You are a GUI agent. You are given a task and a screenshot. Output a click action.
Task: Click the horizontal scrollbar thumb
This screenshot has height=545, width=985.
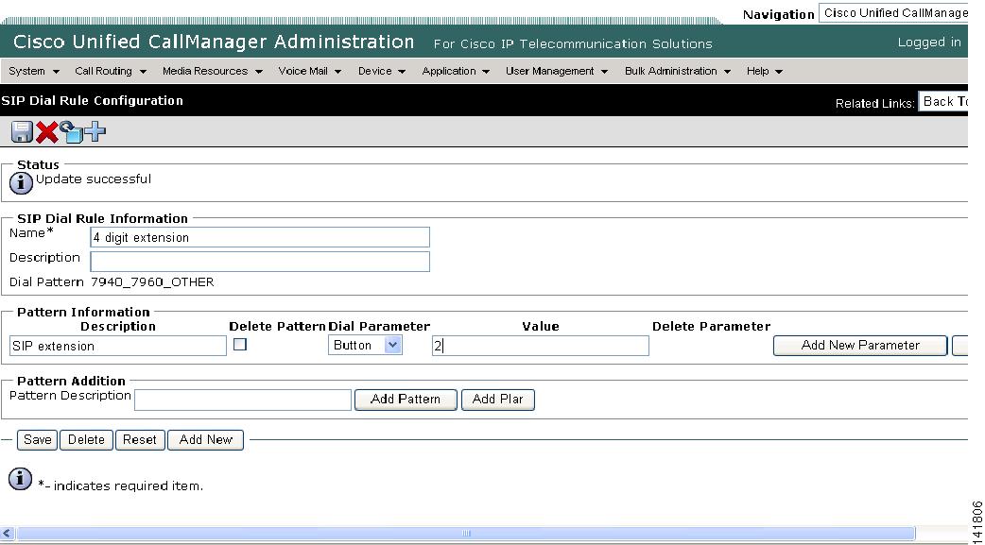(x=465, y=534)
